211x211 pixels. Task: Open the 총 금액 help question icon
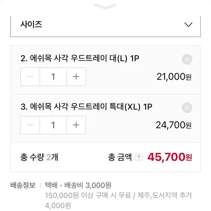139,157
